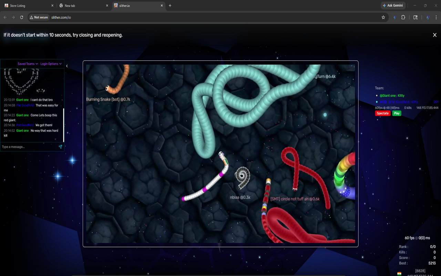This screenshot has width=441, height=276.
Task: Open a new browser tab
Action: (x=170, y=6)
